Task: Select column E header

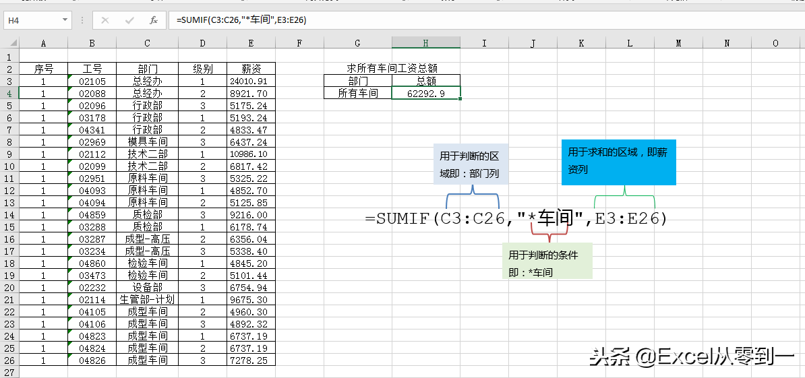Action: click(251, 44)
